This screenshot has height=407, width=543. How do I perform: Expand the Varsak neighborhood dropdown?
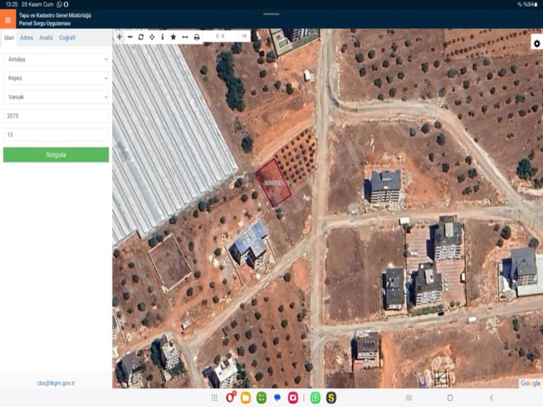point(56,97)
